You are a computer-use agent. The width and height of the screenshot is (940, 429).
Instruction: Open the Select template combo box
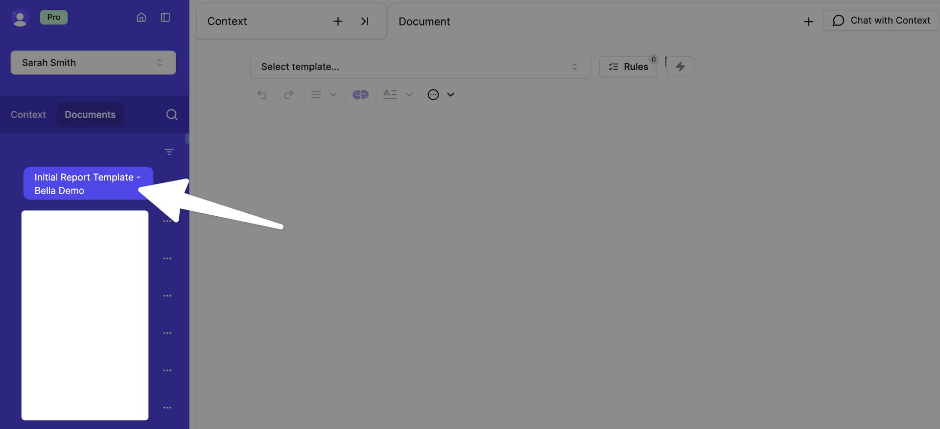[420, 67]
